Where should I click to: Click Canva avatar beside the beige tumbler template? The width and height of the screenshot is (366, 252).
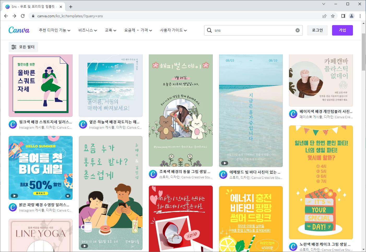pyautogui.click(x=293, y=114)
